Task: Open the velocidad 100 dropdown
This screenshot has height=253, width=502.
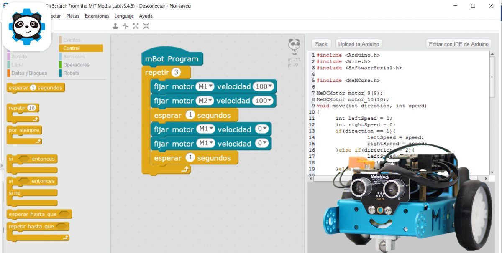Action: pyautogui.click(x=264, y=86)
